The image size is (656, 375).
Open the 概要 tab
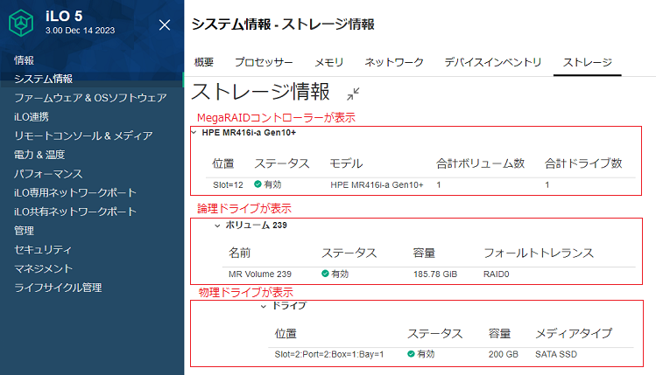(x=204, y=62)
